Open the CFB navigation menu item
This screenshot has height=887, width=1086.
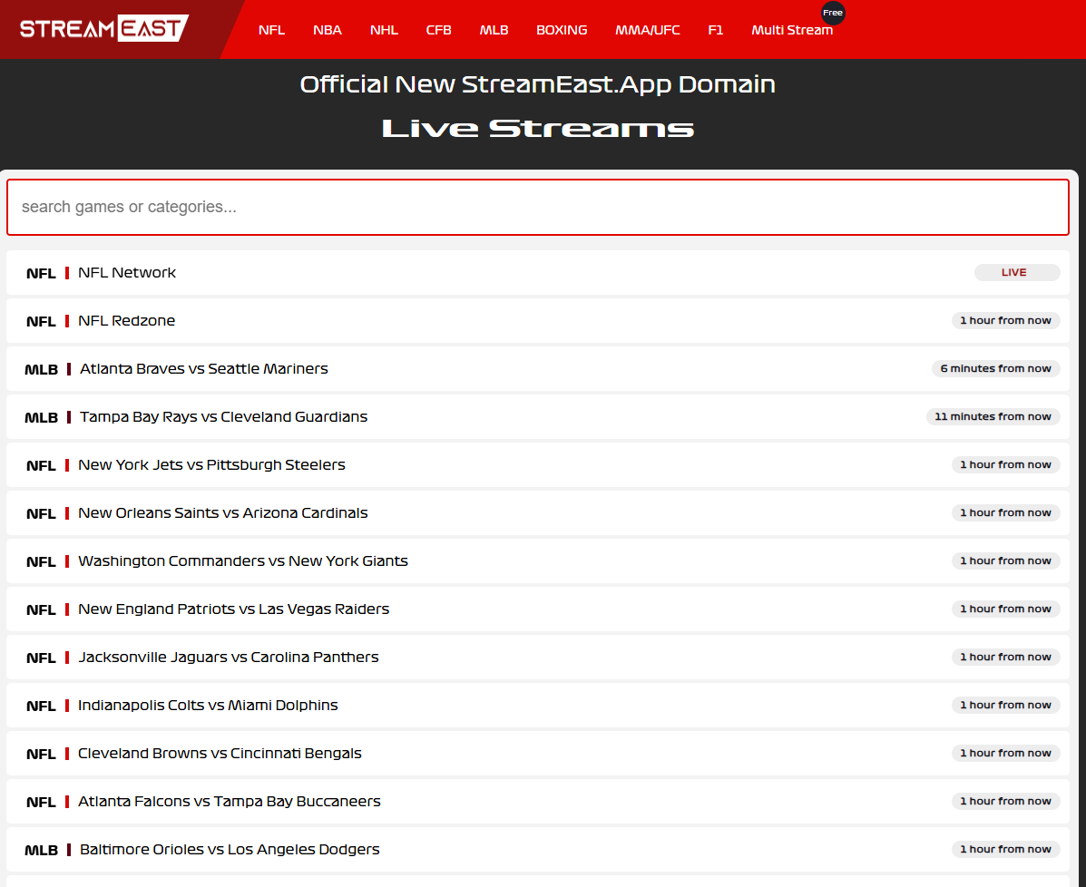438,30
